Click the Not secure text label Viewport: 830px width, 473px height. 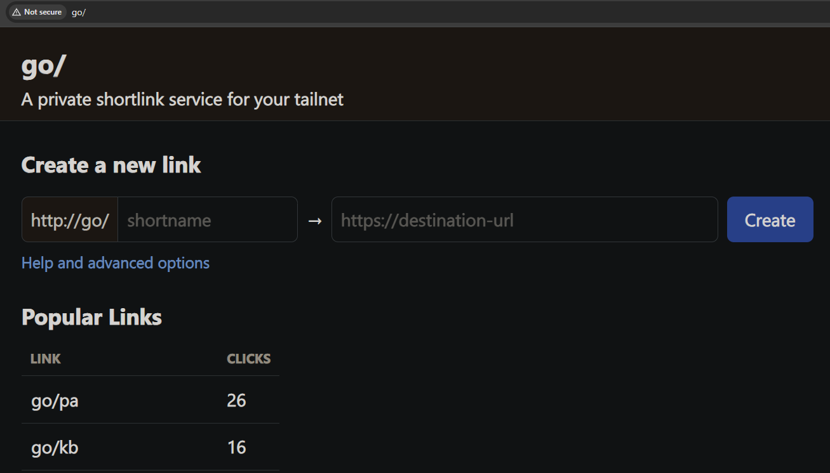tap(42, 11)
